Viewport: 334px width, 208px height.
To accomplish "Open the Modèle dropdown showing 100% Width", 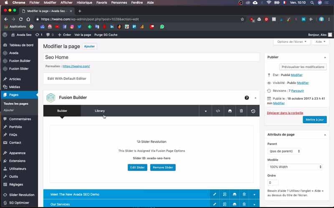I will [295, 167].
